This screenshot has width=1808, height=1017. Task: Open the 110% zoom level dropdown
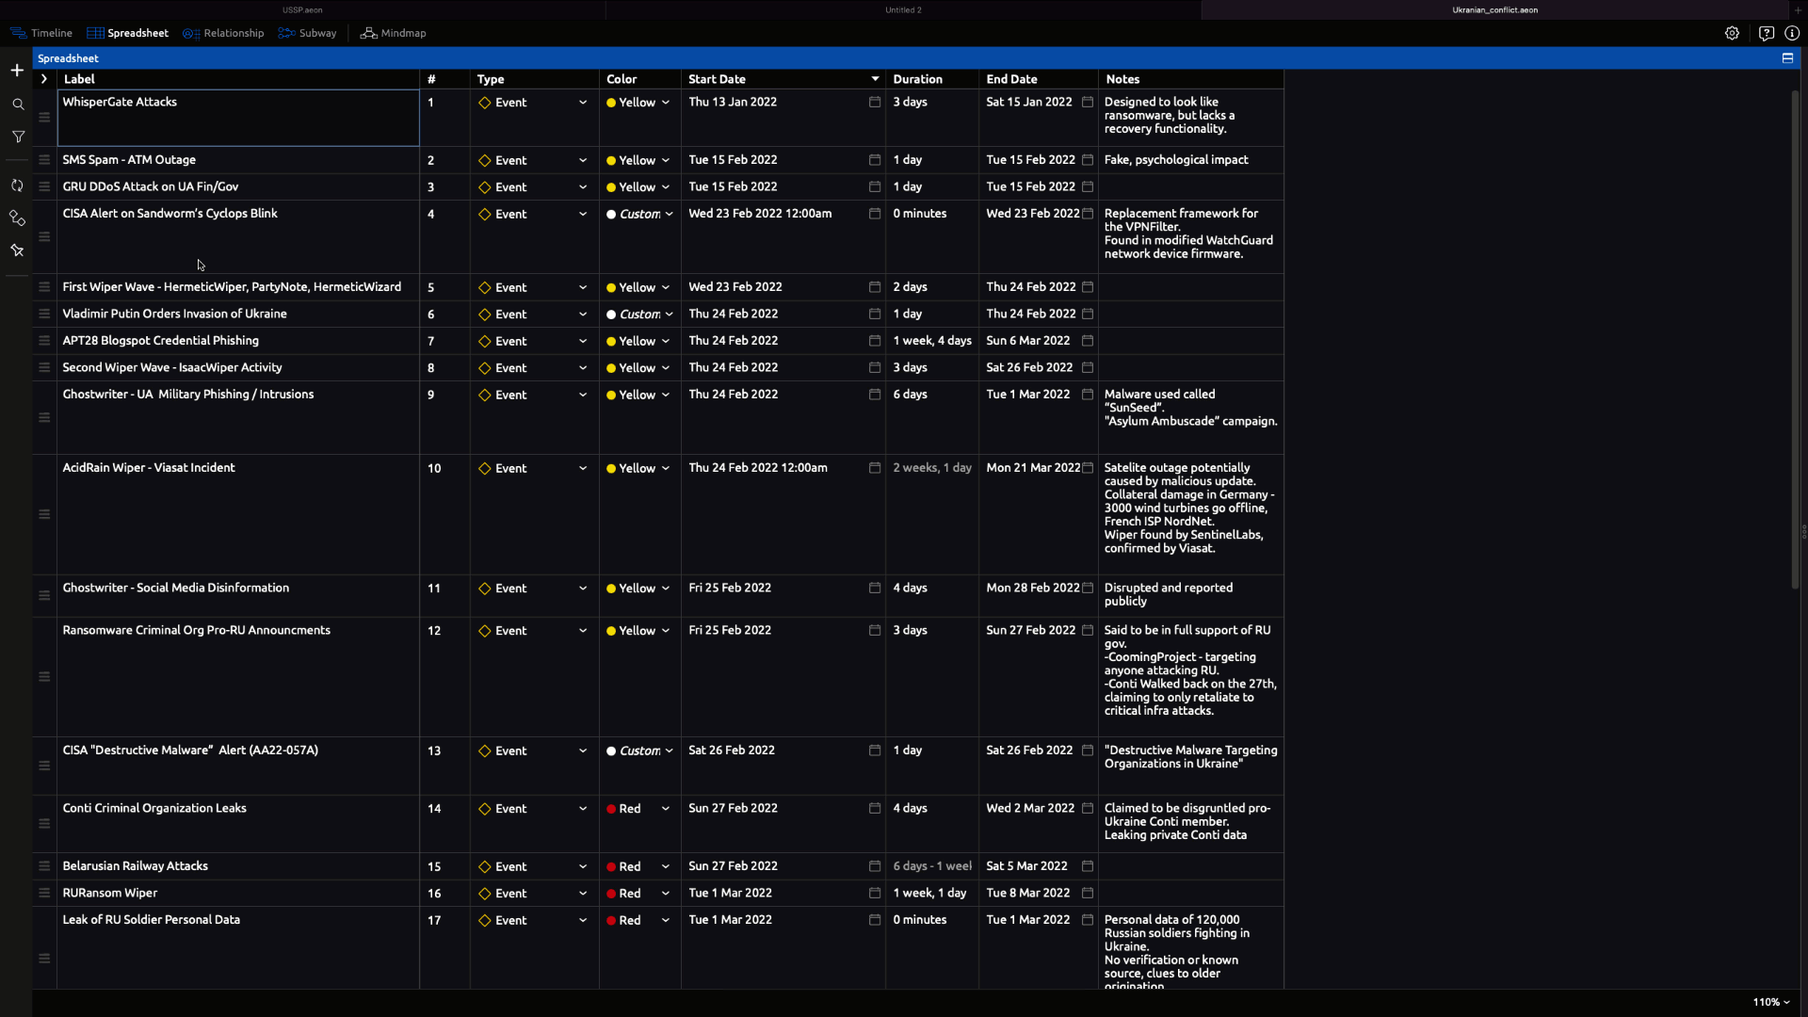click(x=1771, y=1002)
